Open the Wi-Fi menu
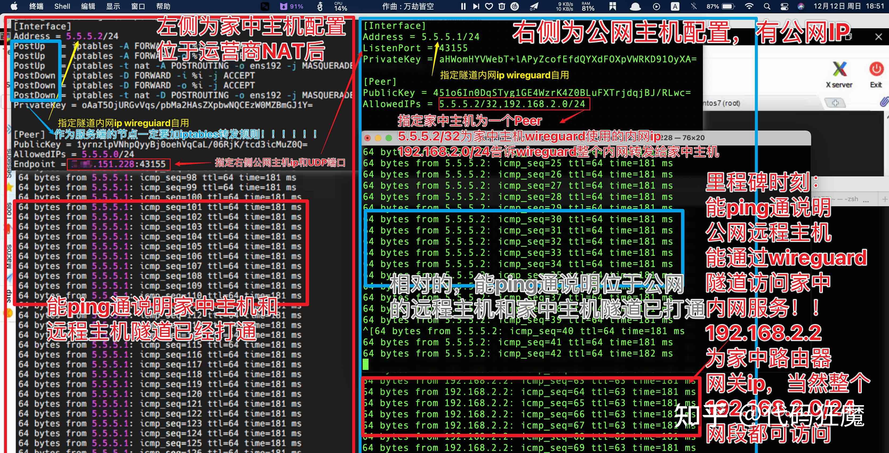This screenshot has width=889, height=453. (749, 6)
